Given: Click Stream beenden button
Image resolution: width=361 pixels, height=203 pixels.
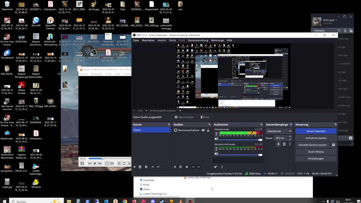Looking at the screenshot, I should tap(316, 131).
